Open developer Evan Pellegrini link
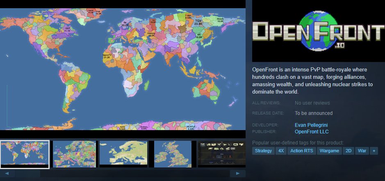 pyautogui.click(x=311, y=125)
